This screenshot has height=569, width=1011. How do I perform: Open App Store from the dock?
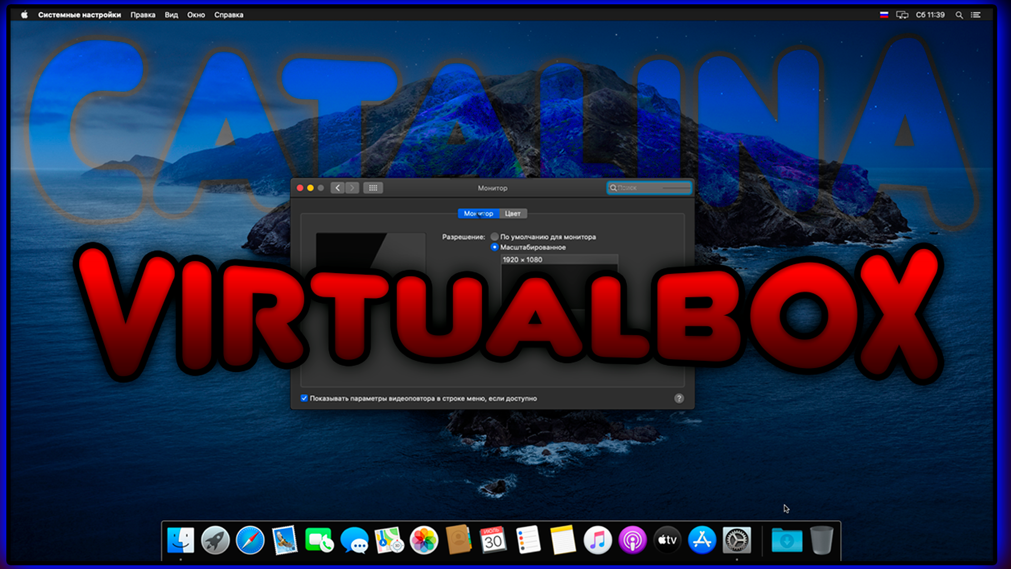702,540
